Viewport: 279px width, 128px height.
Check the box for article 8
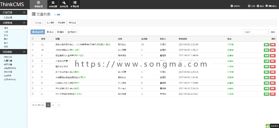(x=33, y=61)
